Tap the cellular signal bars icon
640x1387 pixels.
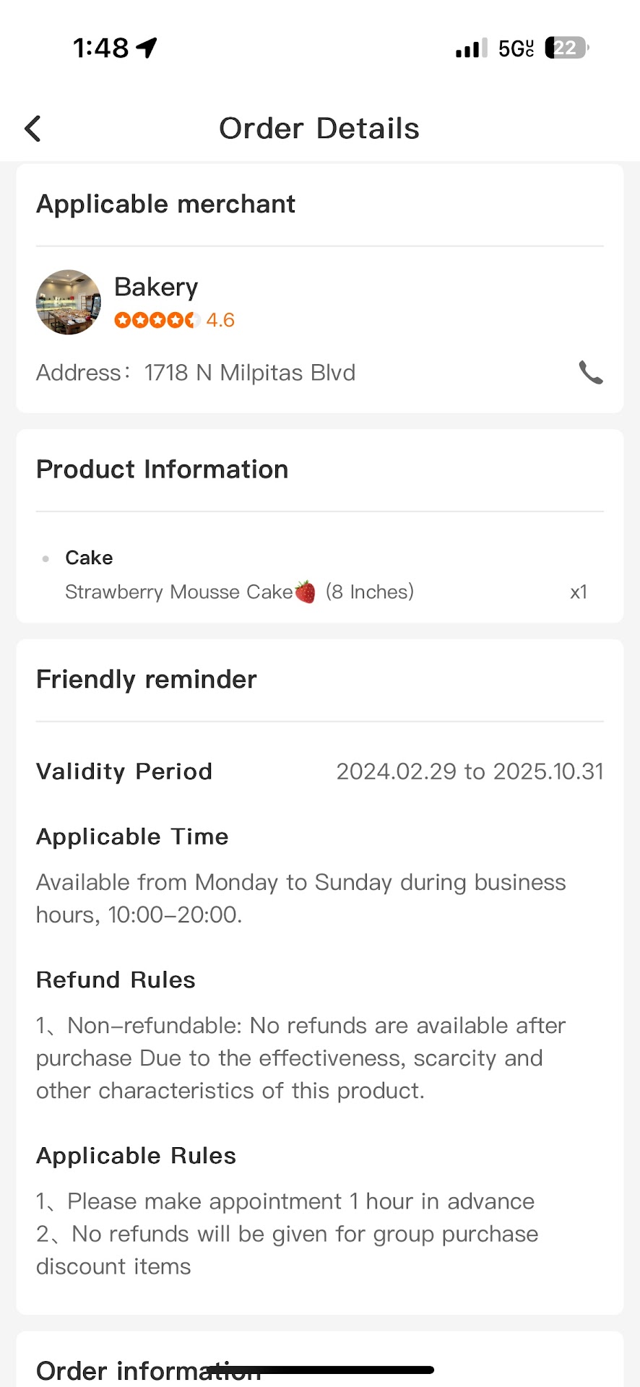(x=471, y=48)
